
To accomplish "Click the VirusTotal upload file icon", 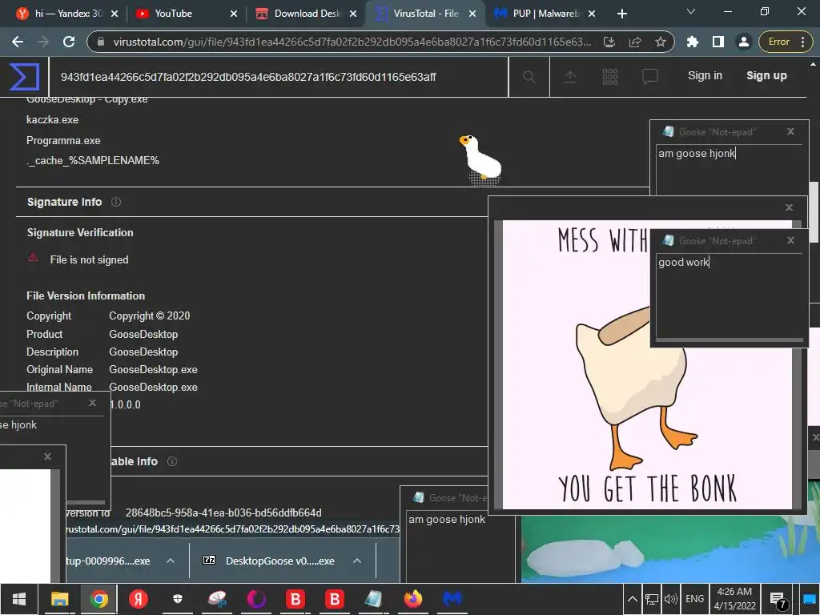I will pyautogui.click(x=570, y=77).
